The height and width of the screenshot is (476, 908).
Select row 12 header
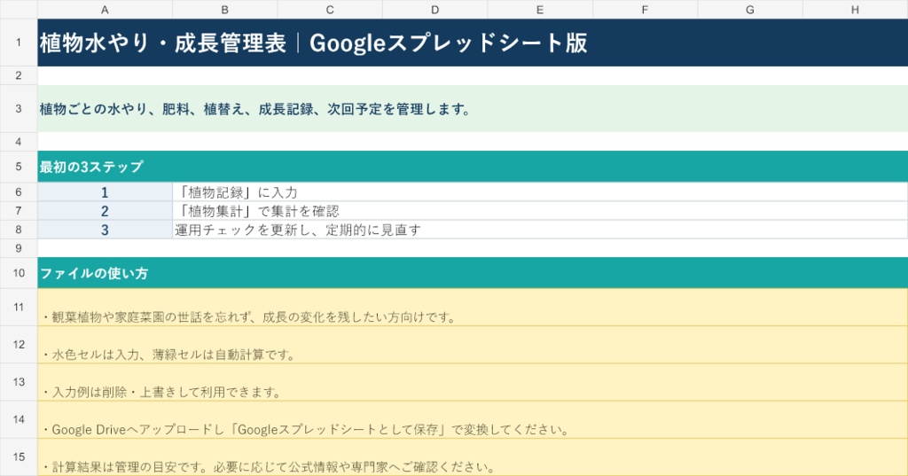pyautogui.click(x=19, y=345)
